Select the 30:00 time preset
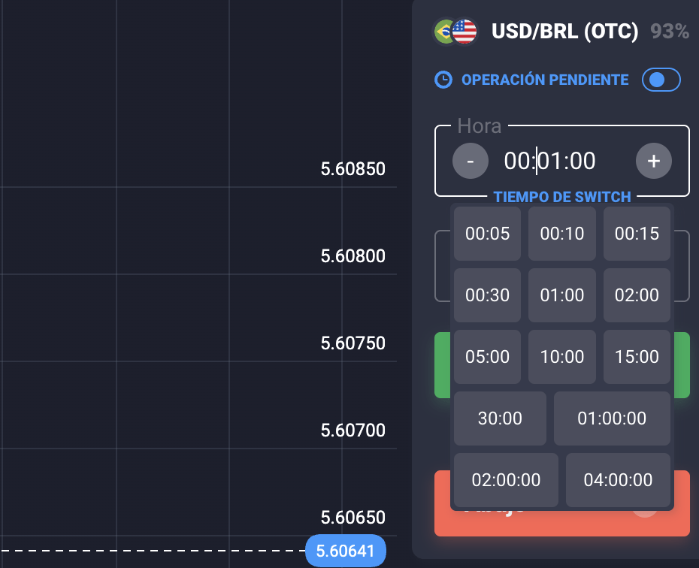 click(x=500, y=418)
